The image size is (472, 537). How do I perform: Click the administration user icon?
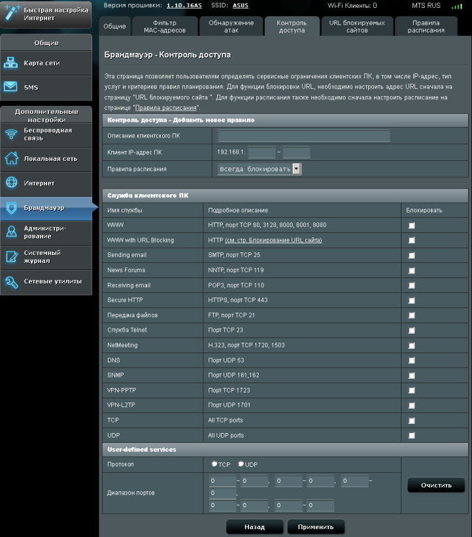[11, 232]
